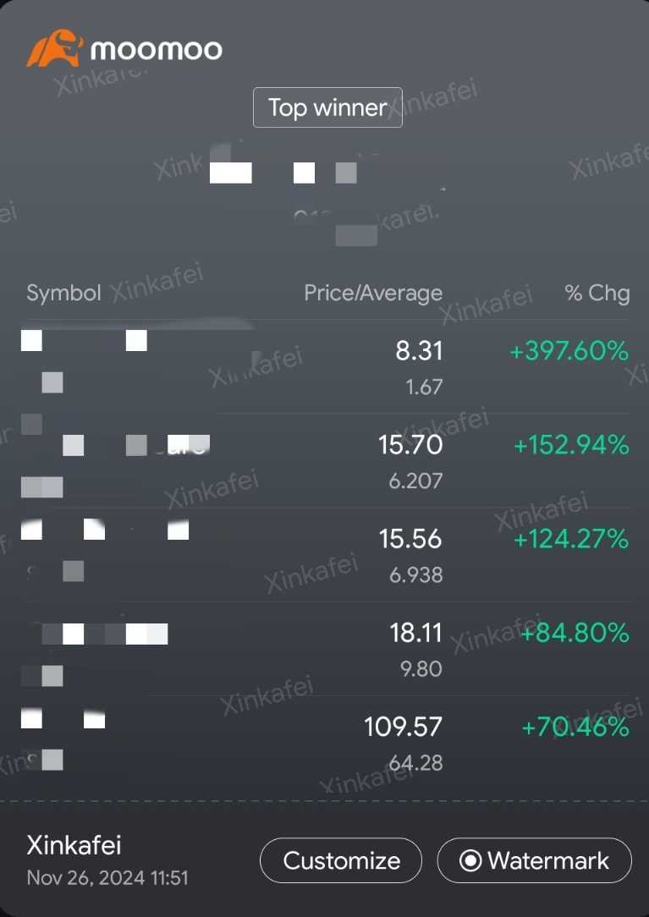This screenshot has width=649, height=917.
Task: Select the stock priced at 18.11
Action: point(325,649)
